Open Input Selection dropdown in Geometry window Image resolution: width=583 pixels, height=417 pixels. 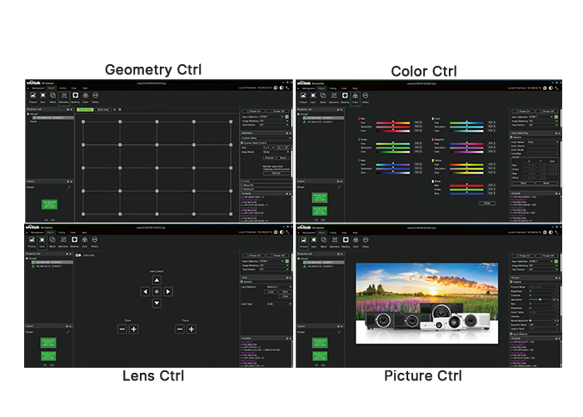(273, 116)
